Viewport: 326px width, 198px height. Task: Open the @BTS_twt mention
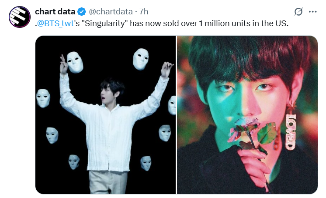point(55,23)
